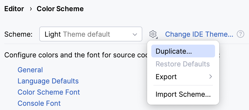Click the gear icon for scheme actions
Screen dimensions: 249x110
pyautogui.click(x=153, y=34)
